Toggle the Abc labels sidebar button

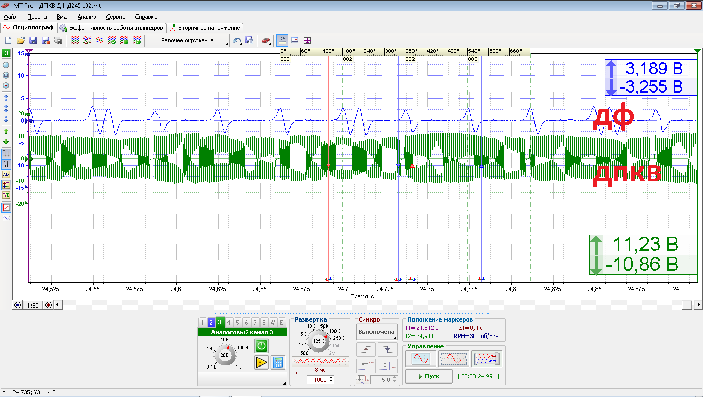6,175
